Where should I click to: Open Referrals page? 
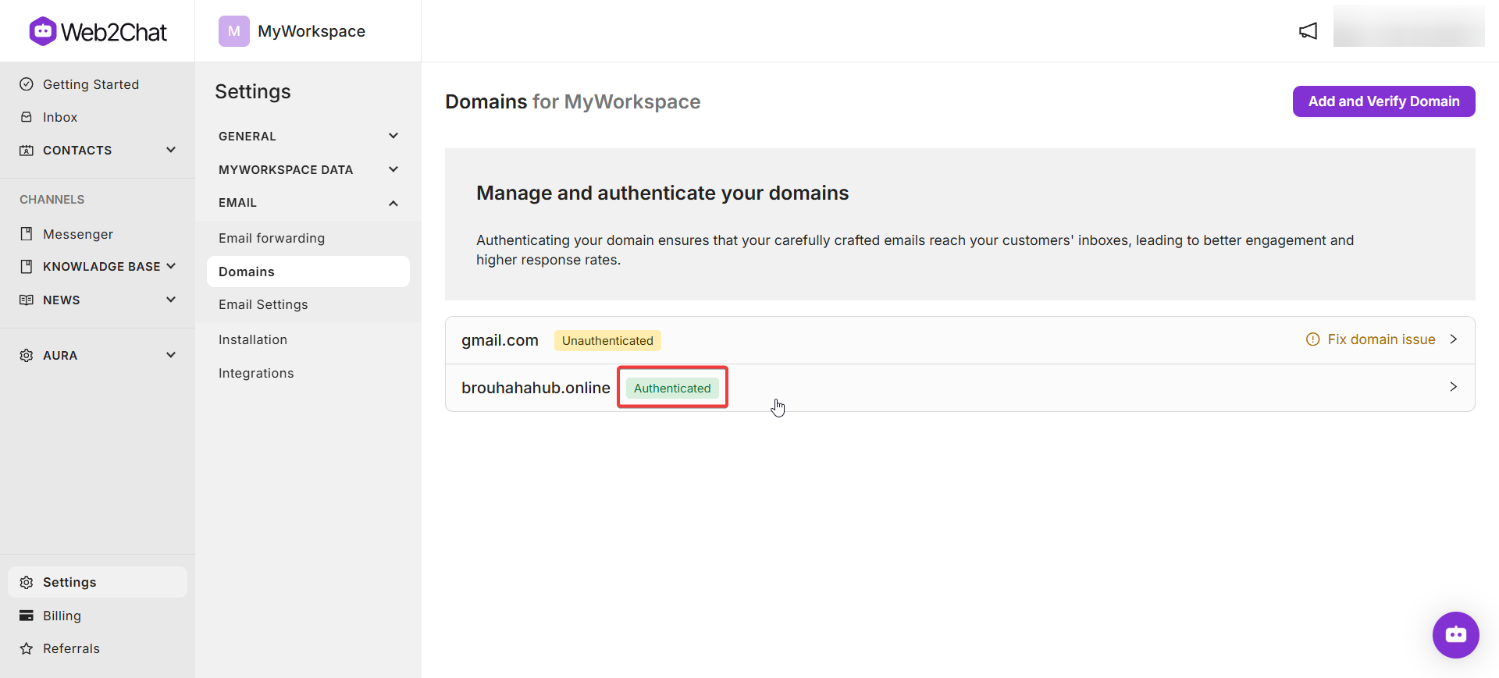click(x=71, y=648)
